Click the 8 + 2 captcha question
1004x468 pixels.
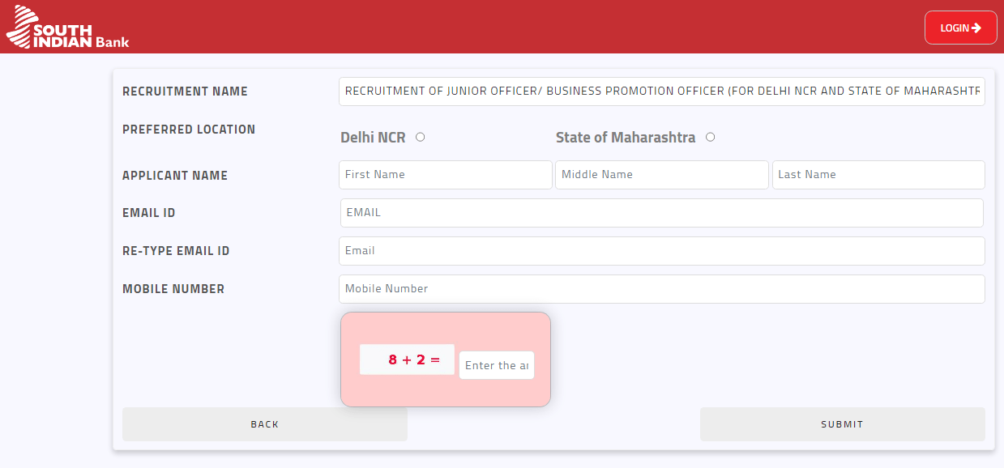click(407, 360)
